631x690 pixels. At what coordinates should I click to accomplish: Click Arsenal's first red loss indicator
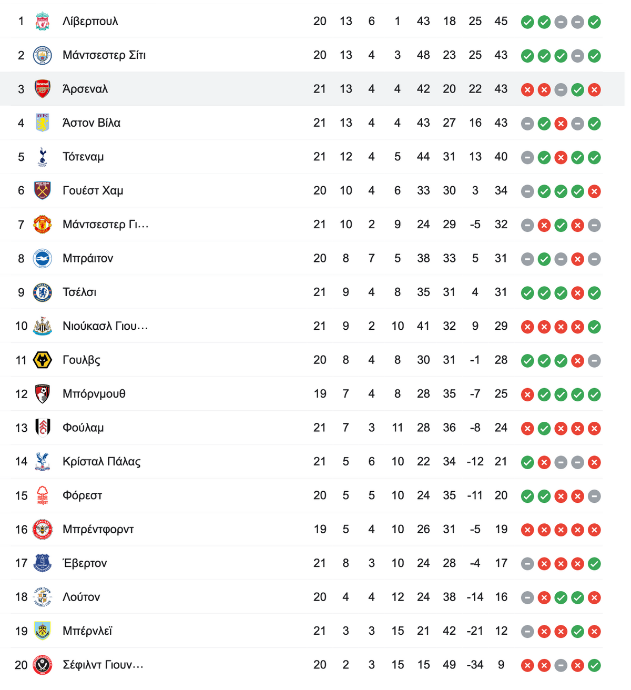click(527, 90)
